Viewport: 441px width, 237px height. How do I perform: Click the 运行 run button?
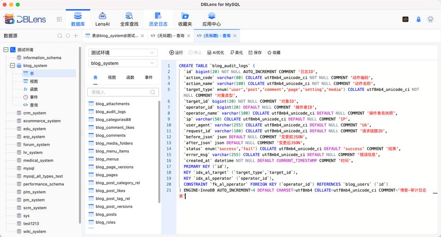pyautogui.click(x=176, y=53)
